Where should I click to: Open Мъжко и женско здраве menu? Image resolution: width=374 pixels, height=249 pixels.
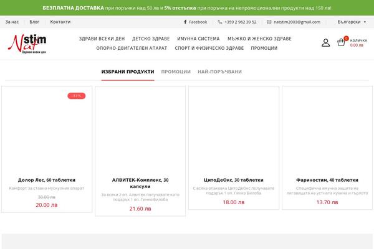coord(259,39)
